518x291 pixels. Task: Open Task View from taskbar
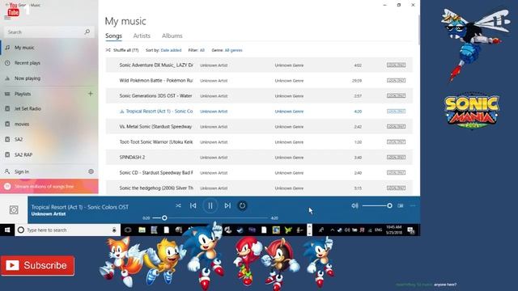click(x=128, y=230)
